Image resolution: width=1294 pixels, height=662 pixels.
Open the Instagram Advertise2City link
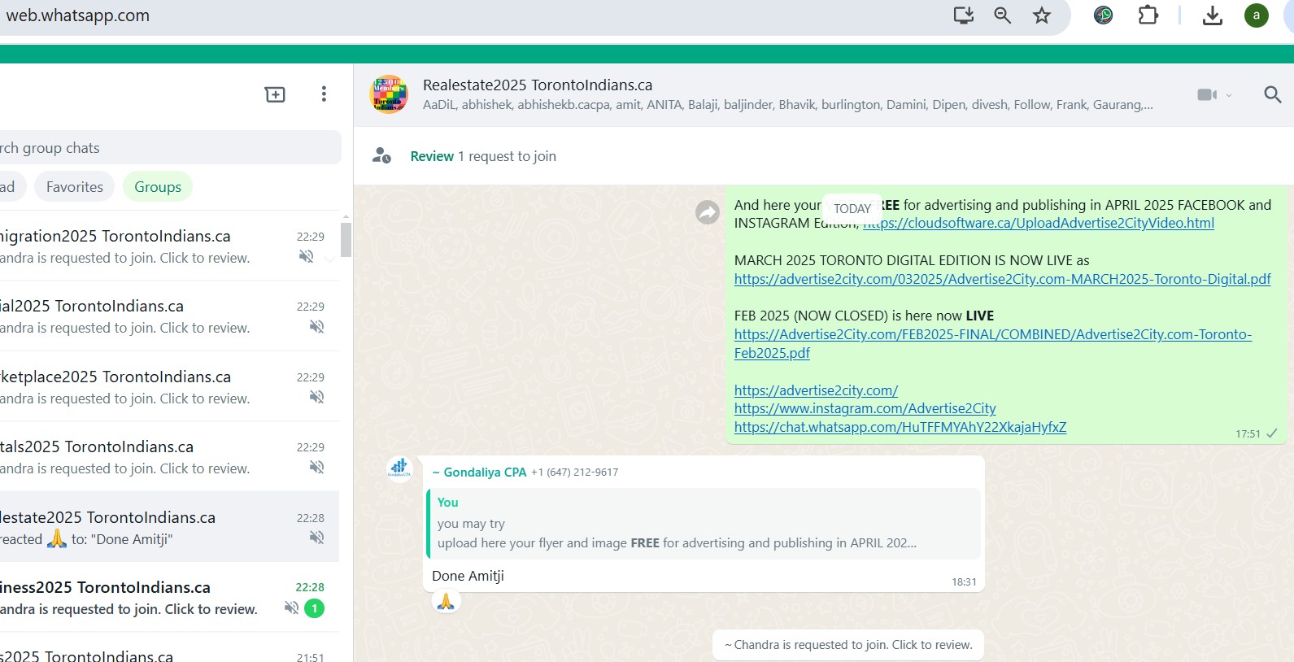coord(865,408)
